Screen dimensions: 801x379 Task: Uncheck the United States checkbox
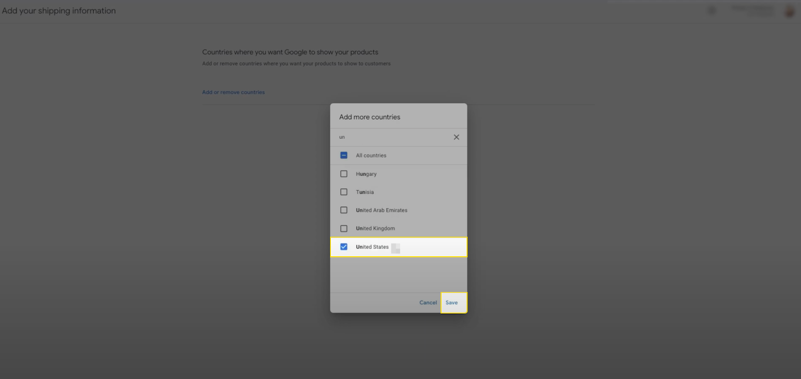tap(344, 247)
